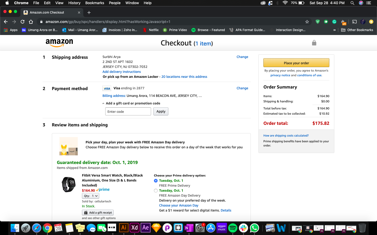Open Spotlight search in the menu bar
Image resolution: width=377 pixels, height=235 pixels.
click(352, 3)
